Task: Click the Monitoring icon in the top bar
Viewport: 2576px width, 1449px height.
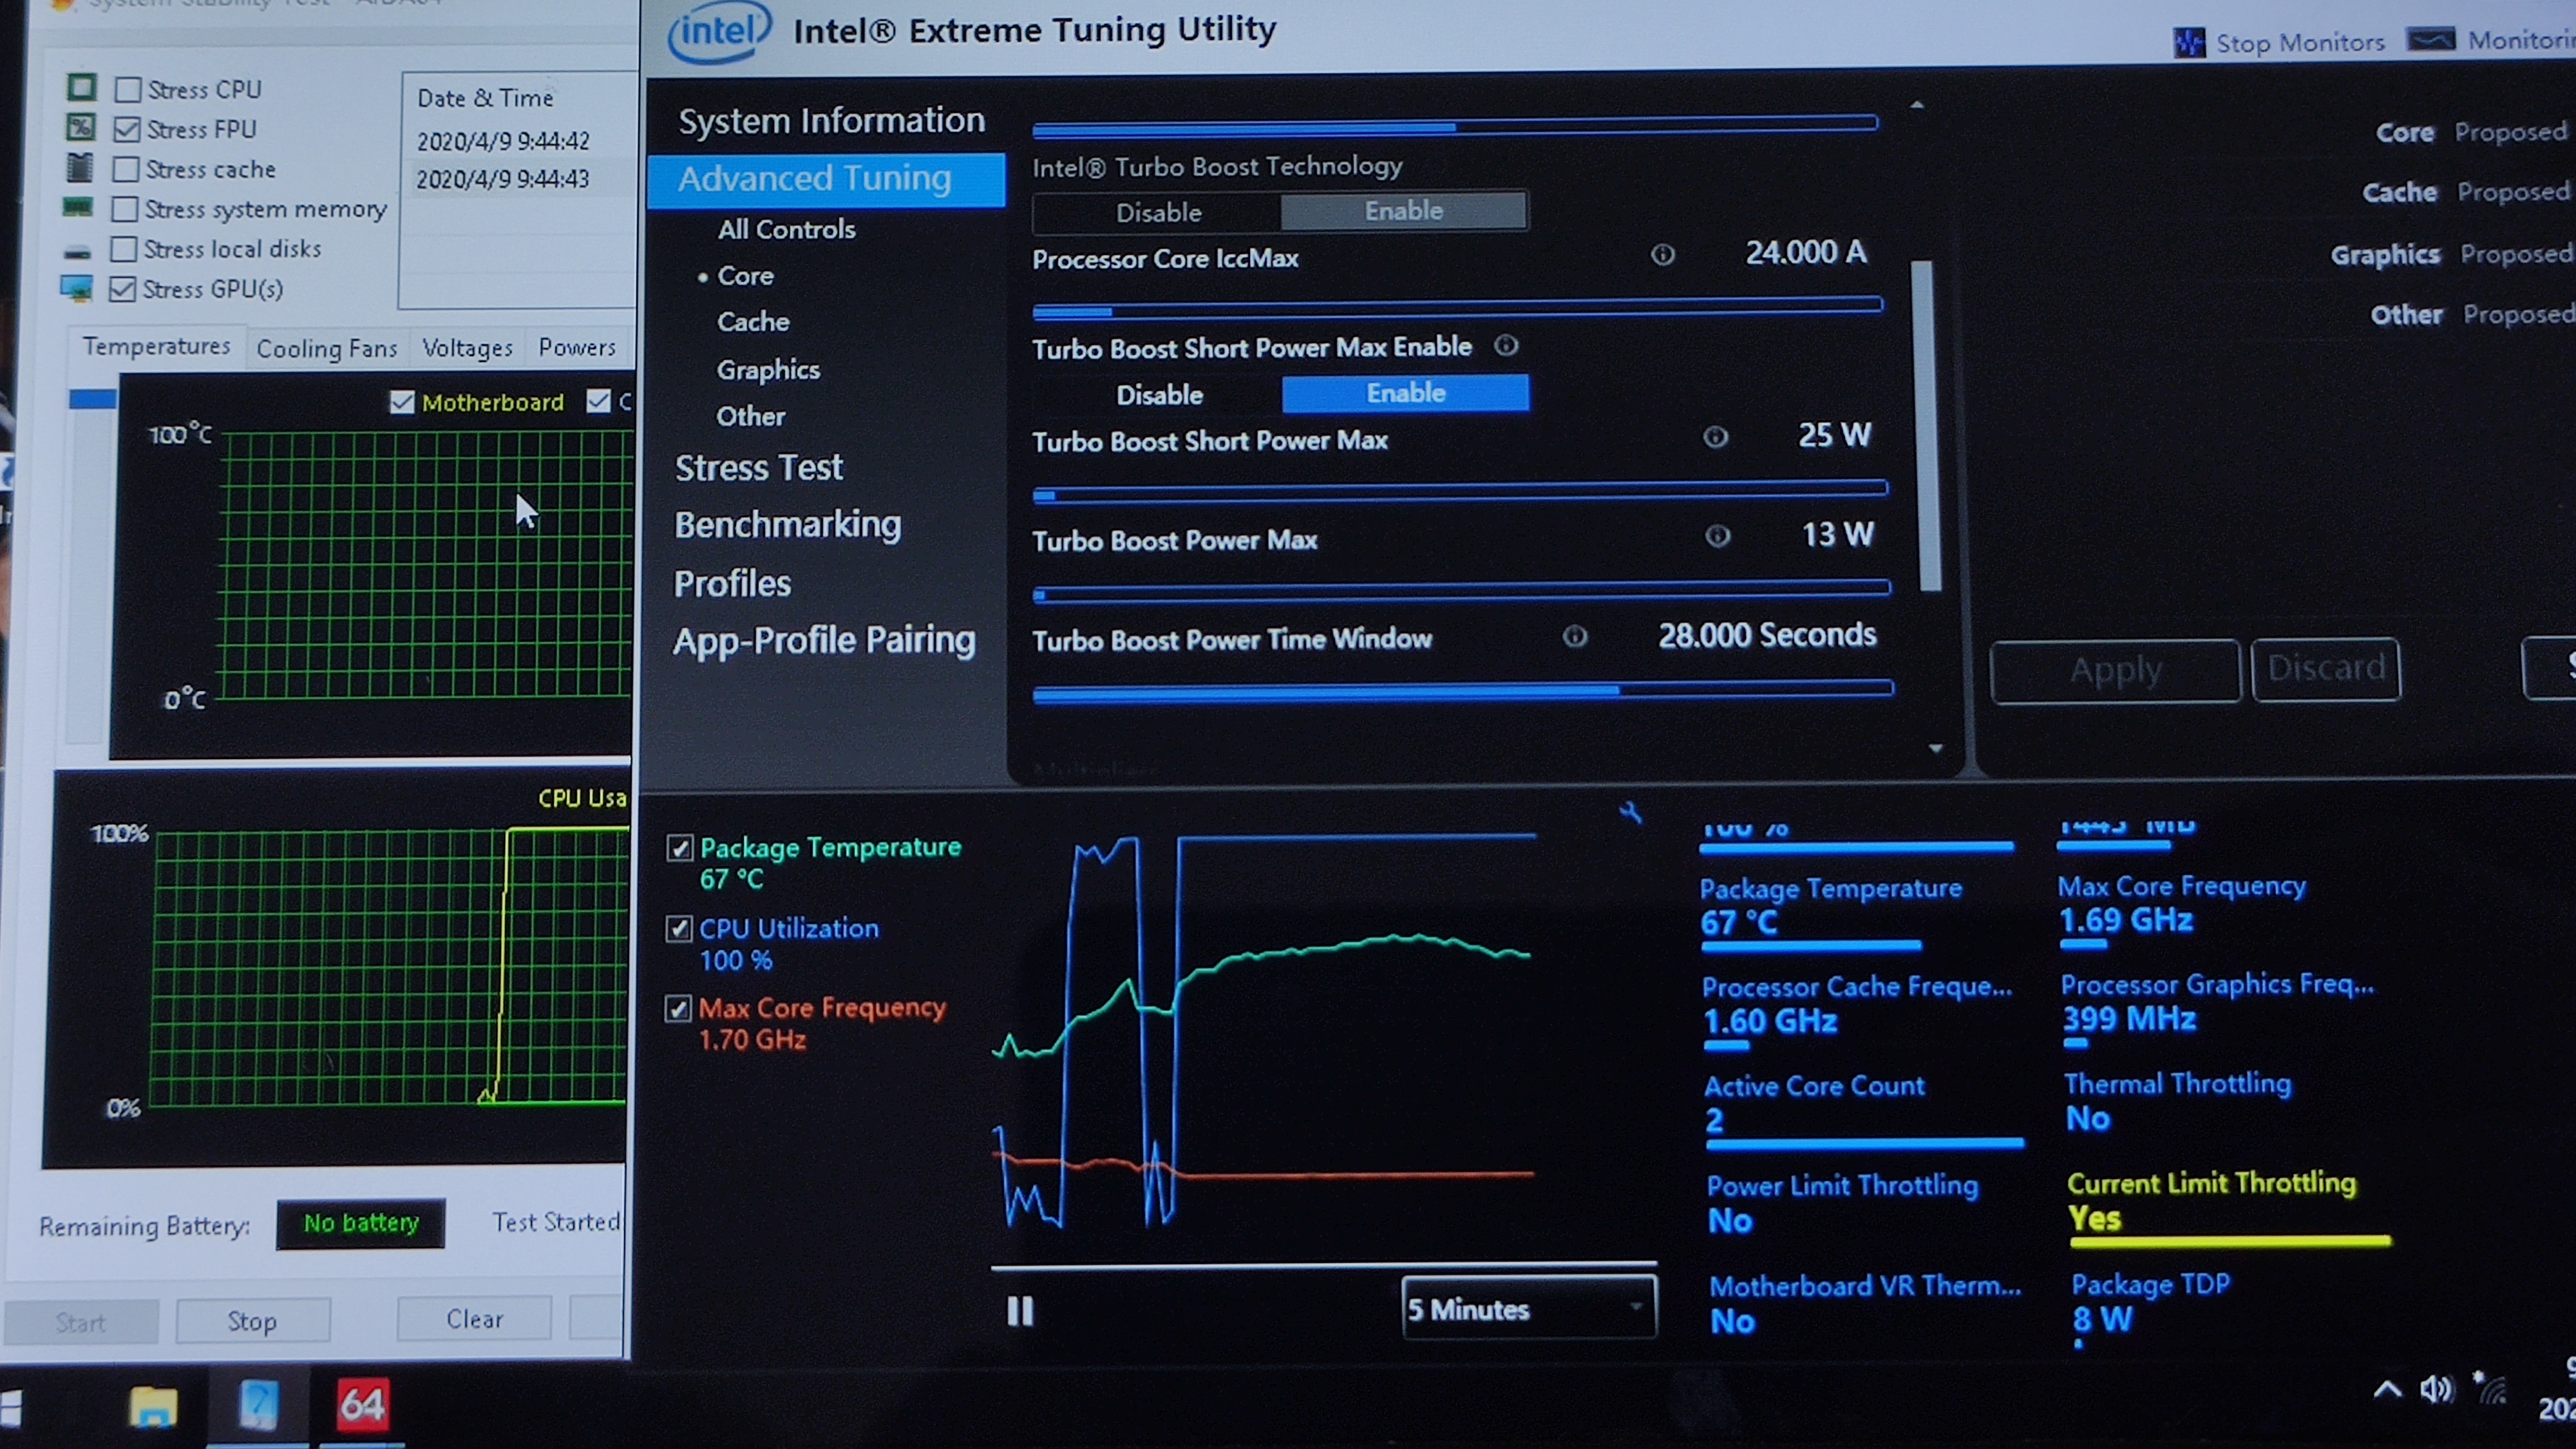Action: [x=2431, y=40]
